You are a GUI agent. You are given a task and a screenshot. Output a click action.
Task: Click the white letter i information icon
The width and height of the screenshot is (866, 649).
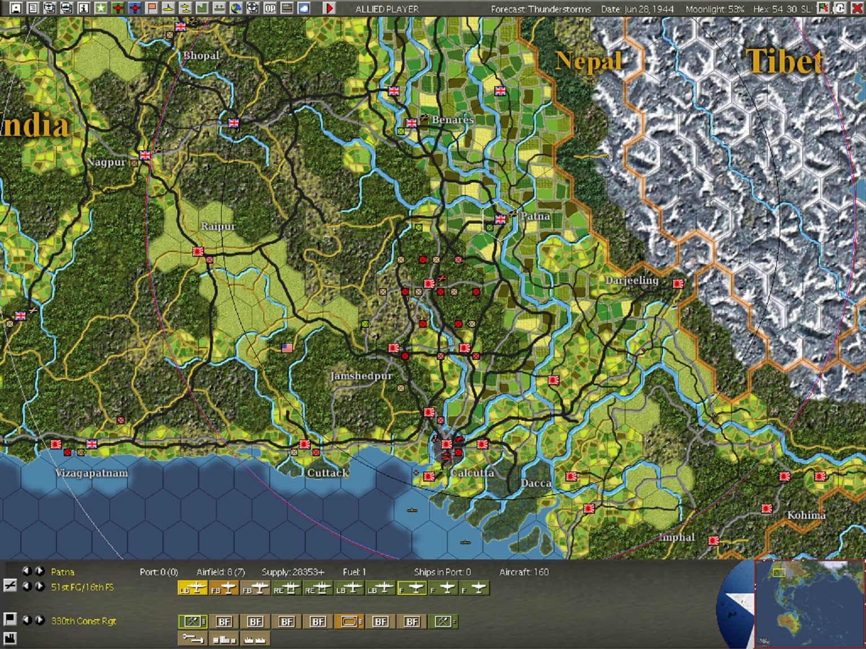coord(84,8)
